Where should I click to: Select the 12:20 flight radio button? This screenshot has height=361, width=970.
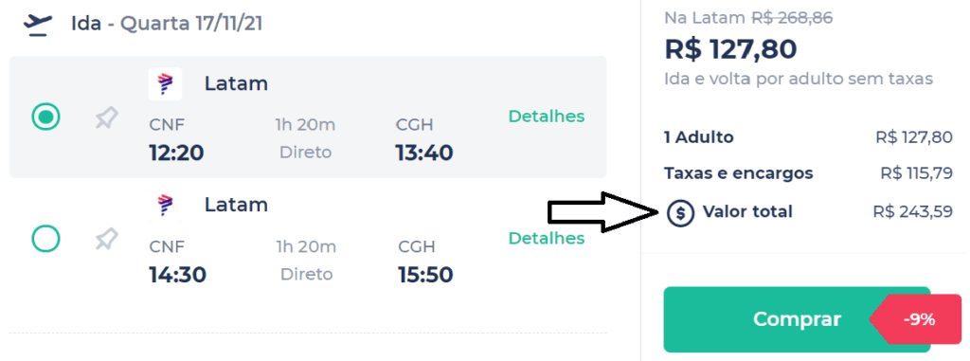pyautogui.click(x=45, y=117)
